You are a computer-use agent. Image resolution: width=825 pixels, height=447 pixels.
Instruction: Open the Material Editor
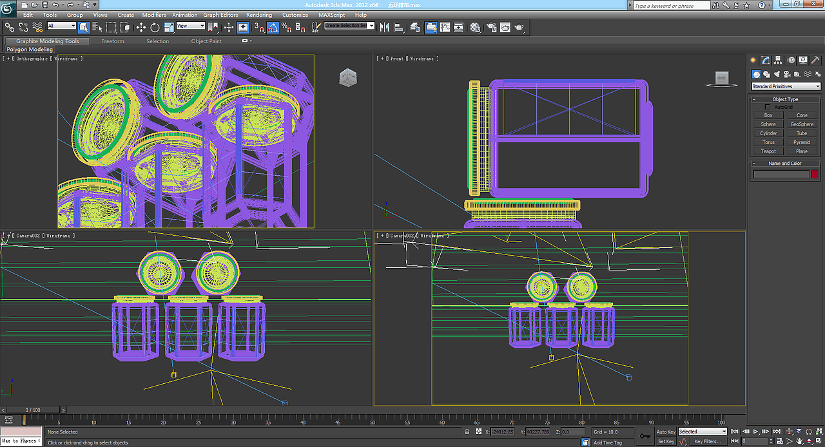[x=474, y=27]
